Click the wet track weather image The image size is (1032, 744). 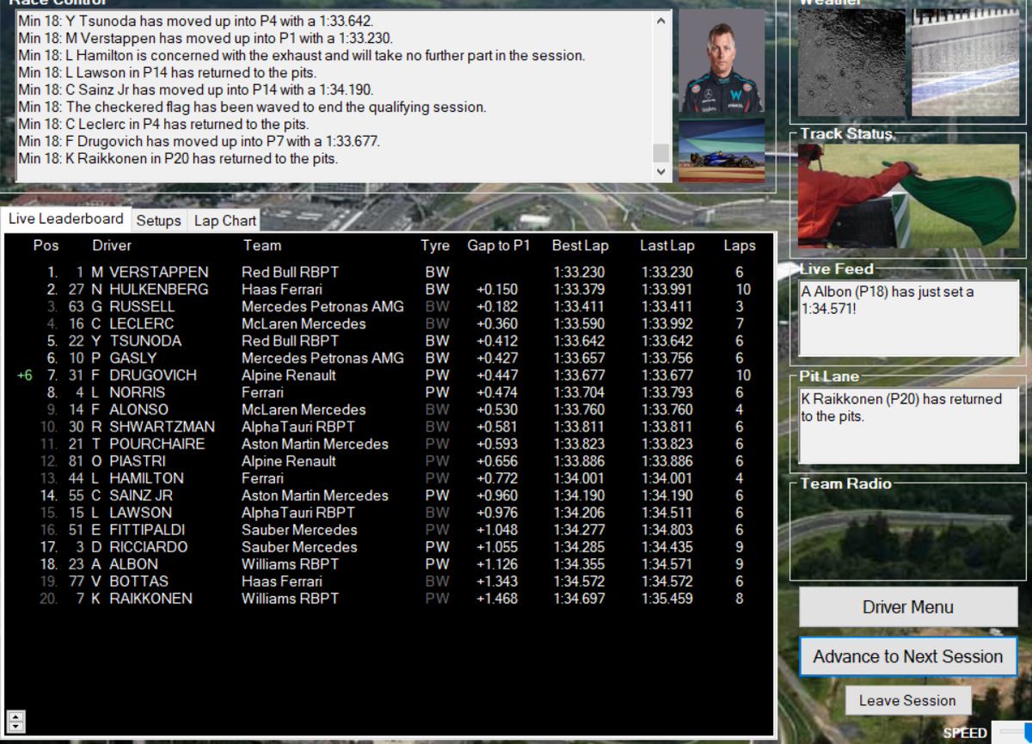(x=965, y=63)
